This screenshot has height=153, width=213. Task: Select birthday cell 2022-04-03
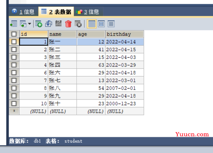point(125,57)
